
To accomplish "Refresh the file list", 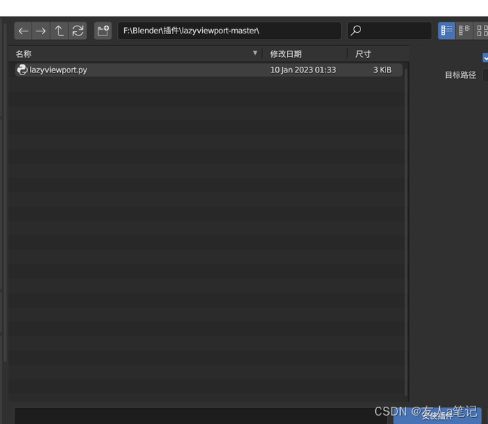I will pos(77,31).
